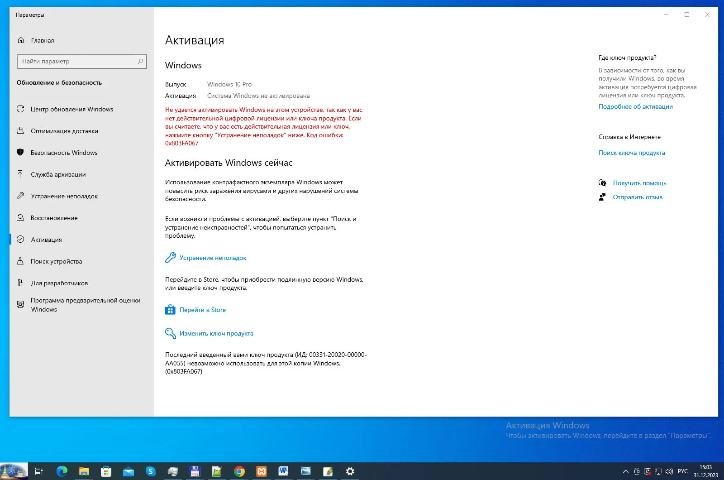Click the key icon for Изменить ключ продукта

(170, 333)
